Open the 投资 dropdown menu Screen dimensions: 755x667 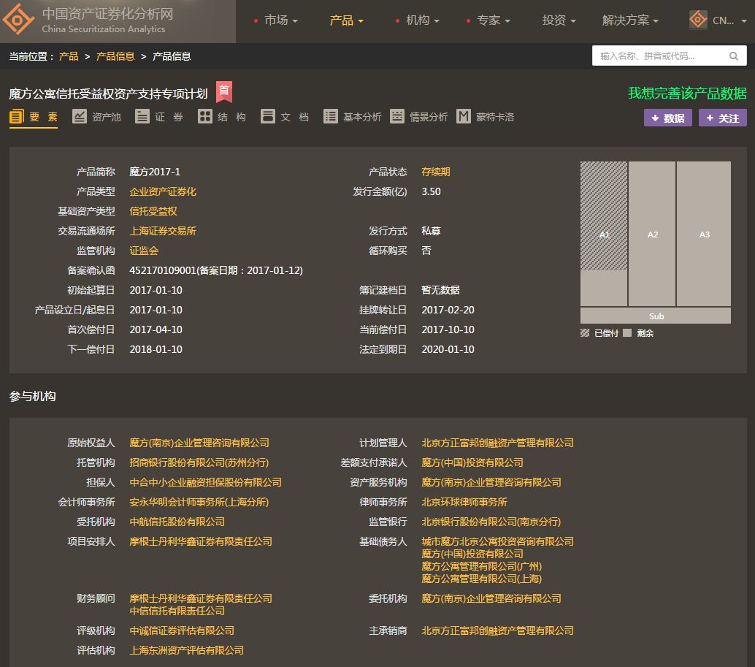tap(559, 20)
